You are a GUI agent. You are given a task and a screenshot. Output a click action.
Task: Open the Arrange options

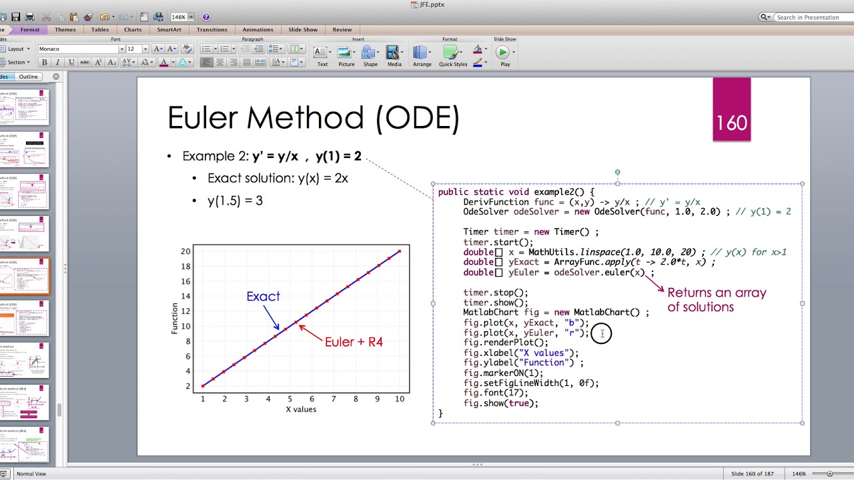click(x=422, y=56)
